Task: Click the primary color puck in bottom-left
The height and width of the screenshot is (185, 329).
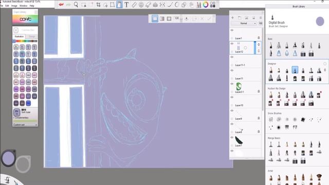Action: tap(8, 158)
